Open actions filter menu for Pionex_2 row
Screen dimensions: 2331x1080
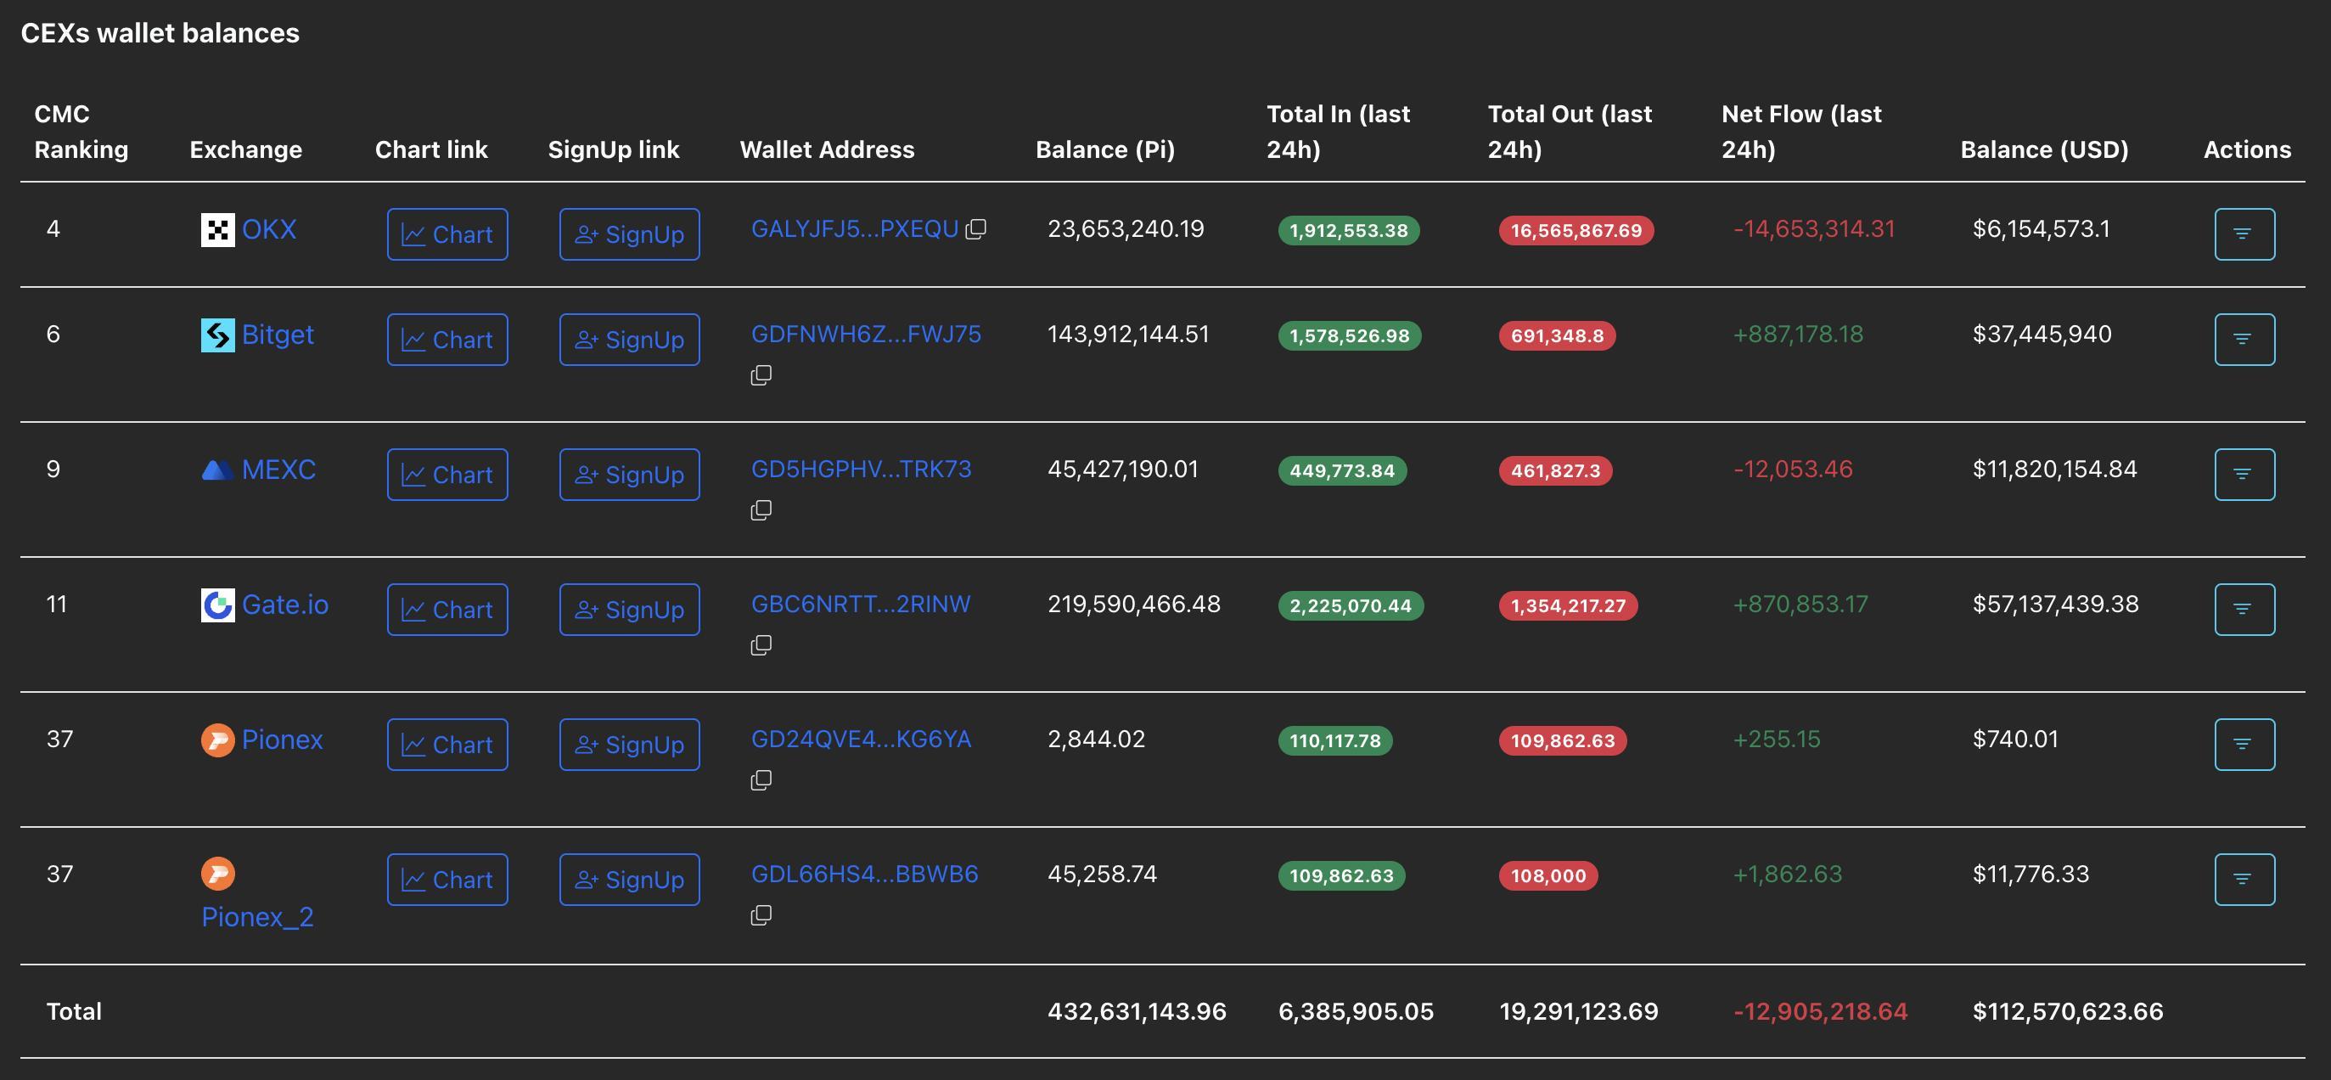click(x=2244, y=879)
